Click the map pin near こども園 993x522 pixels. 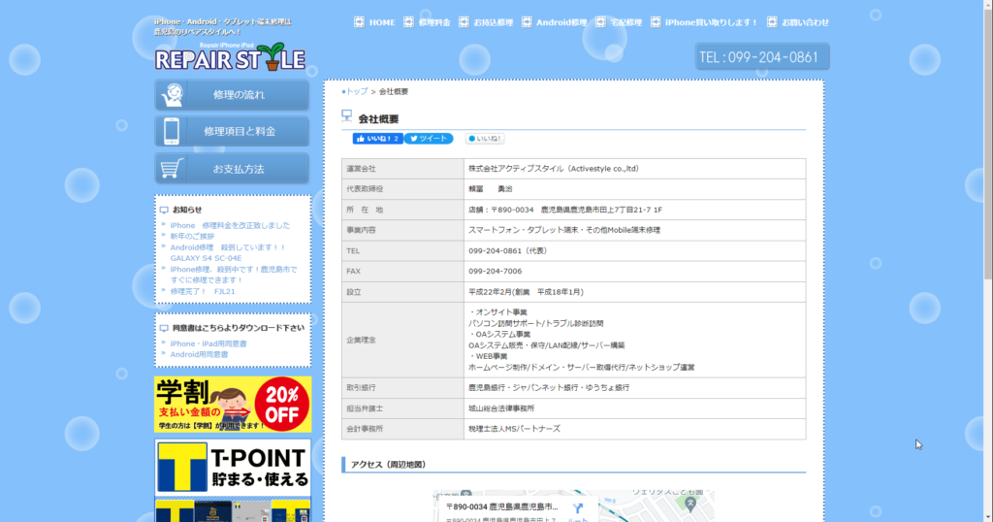click(x=690, y=505)
